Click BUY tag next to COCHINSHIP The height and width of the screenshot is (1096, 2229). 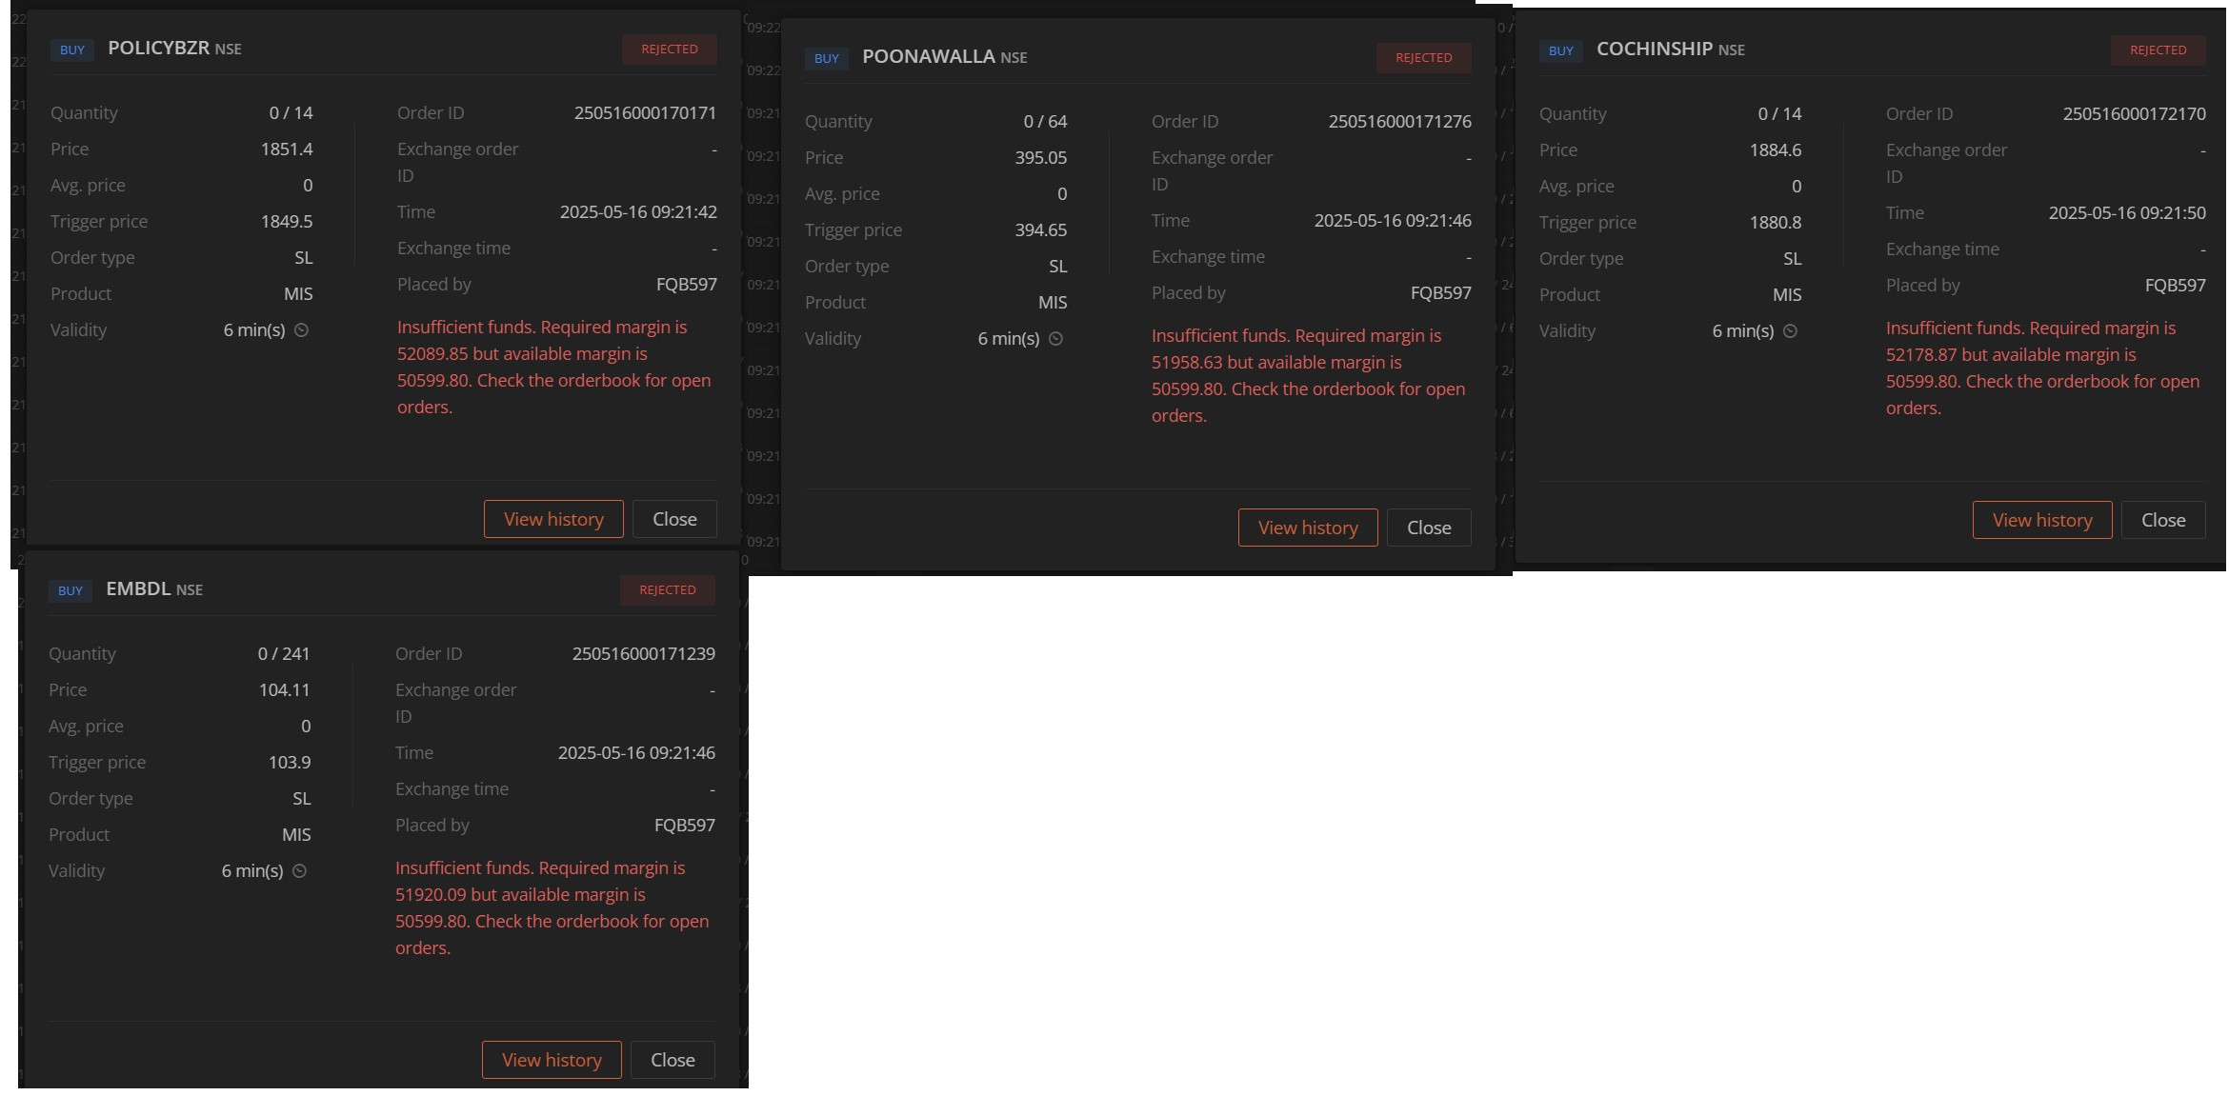pyautogui.click(x=1561, y=50)
